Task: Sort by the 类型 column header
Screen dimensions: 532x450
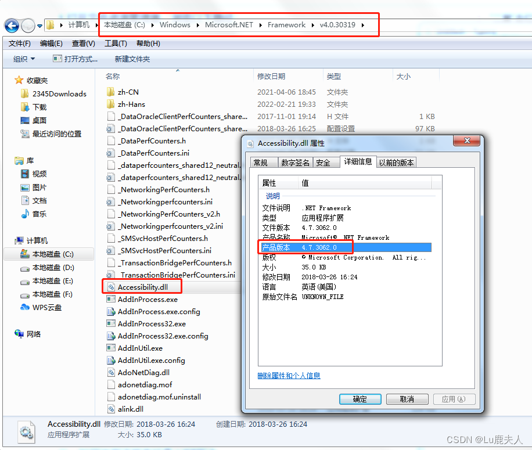Action: pos(334,76)
